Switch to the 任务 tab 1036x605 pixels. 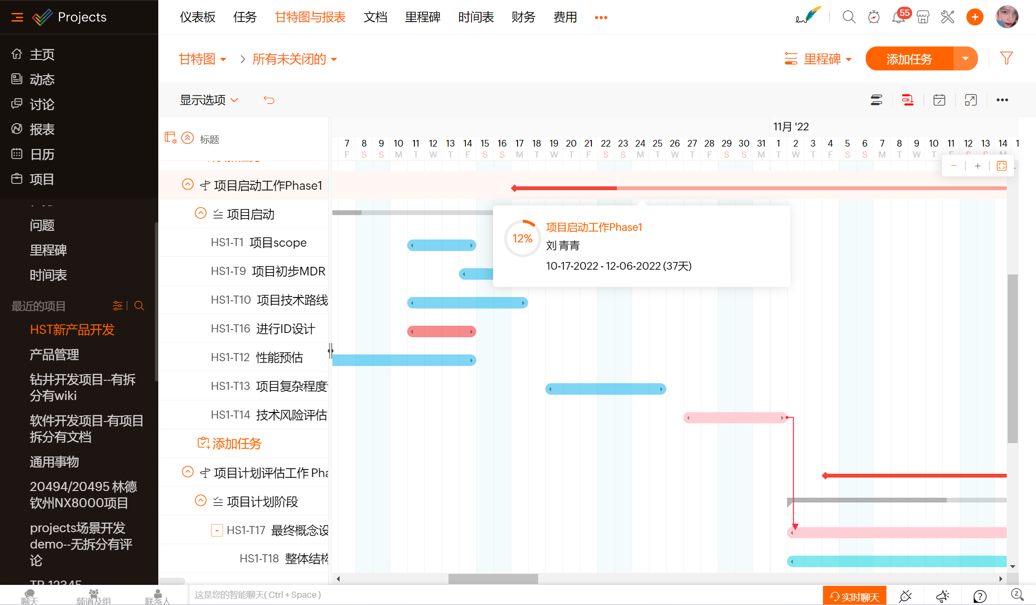[x=245, y=17]
